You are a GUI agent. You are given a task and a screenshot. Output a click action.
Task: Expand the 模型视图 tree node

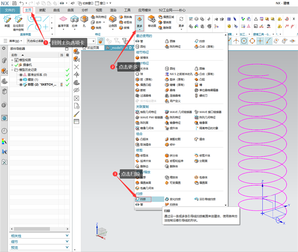point(12,60)
